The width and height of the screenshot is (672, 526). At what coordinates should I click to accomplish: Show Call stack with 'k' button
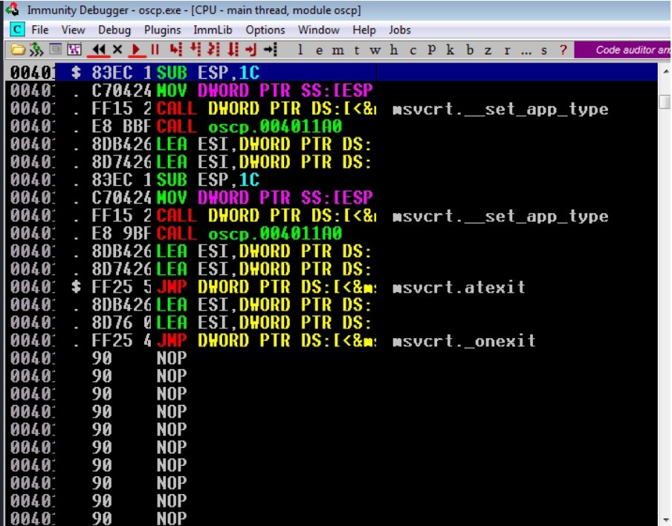[450, 50]
